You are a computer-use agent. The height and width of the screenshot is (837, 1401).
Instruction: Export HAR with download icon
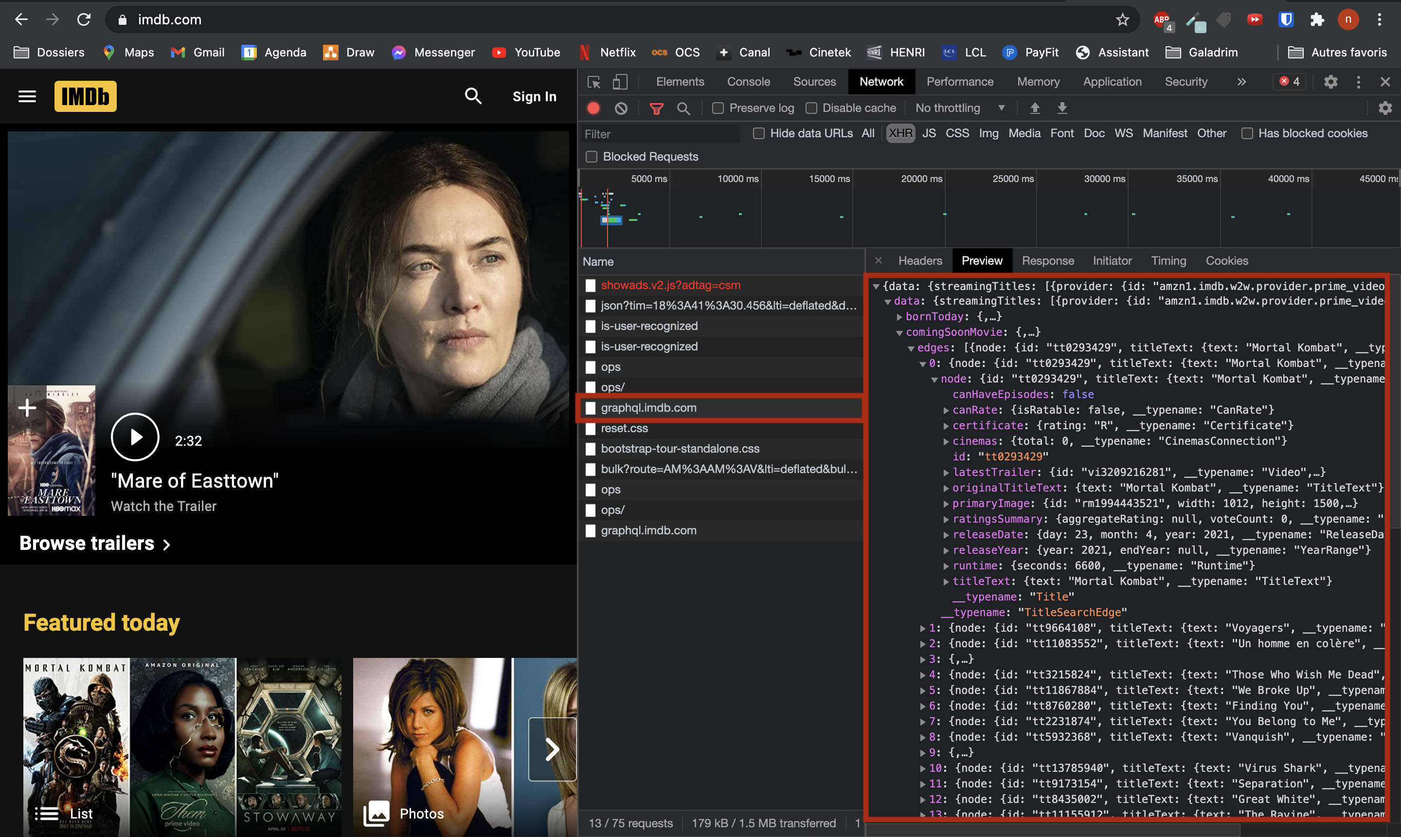point(1062,108)
